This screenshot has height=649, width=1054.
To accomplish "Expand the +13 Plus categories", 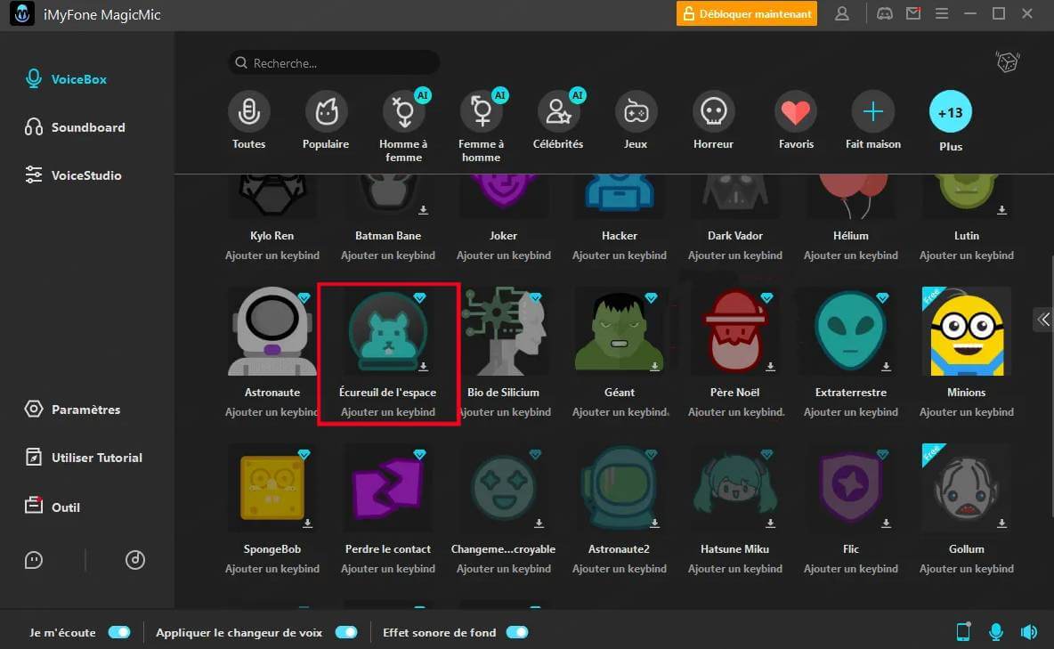I will pyautogui.click(x=951, y=111).
